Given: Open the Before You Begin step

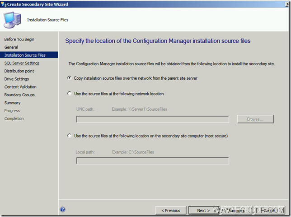Looking at the screenshot, I should (x=19, y=39).
